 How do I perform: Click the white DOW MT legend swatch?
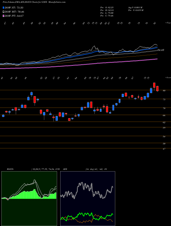[4, 12]
